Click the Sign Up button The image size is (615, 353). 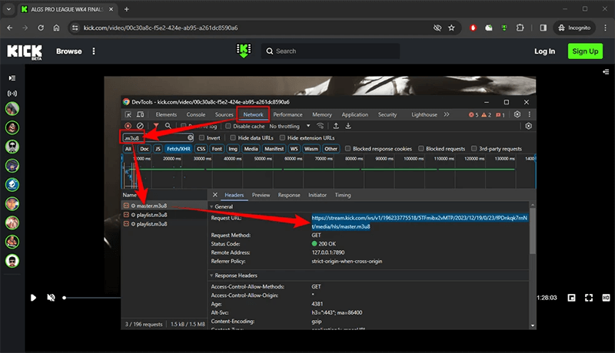pyautogui.click(x=585, y=51)
